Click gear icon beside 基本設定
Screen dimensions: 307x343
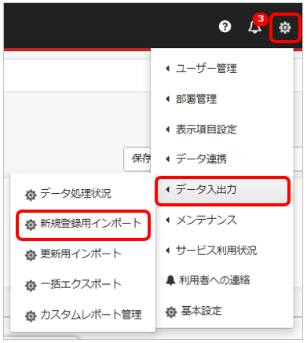point(171,312)
